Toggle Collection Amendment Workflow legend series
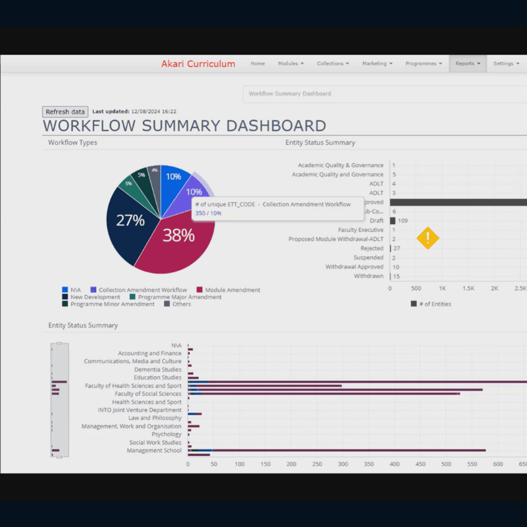 click(138, 290)
